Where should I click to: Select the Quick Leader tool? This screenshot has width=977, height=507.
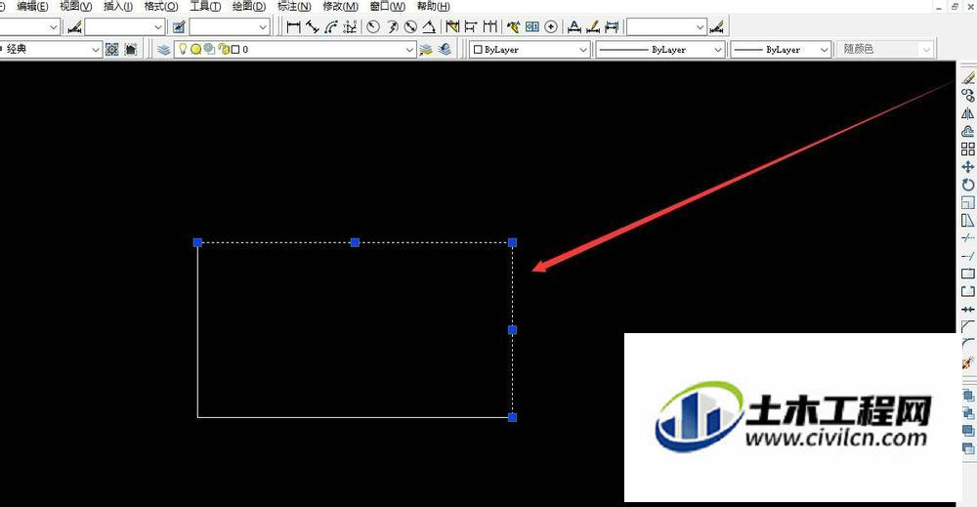tap(514, 26)
